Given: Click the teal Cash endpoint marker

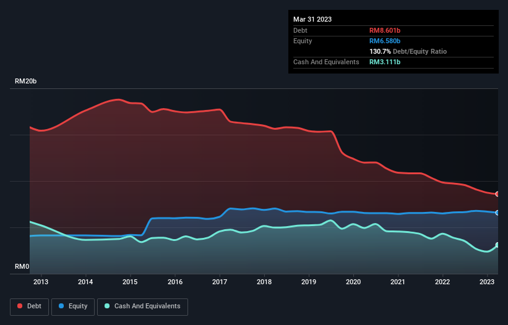Looking at the screenshot, I should coord(497,245).
